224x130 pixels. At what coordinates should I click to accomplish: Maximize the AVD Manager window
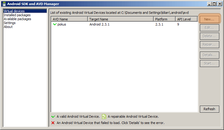(x=214, y=4)
